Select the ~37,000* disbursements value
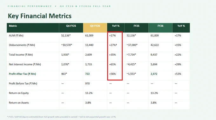This screenshot has height=120, width=216. (132, 45)
